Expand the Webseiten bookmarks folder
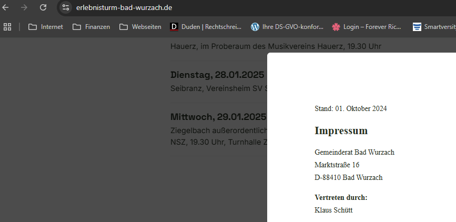The height and width of the screenshot is (222, 456). coord(140,27)
